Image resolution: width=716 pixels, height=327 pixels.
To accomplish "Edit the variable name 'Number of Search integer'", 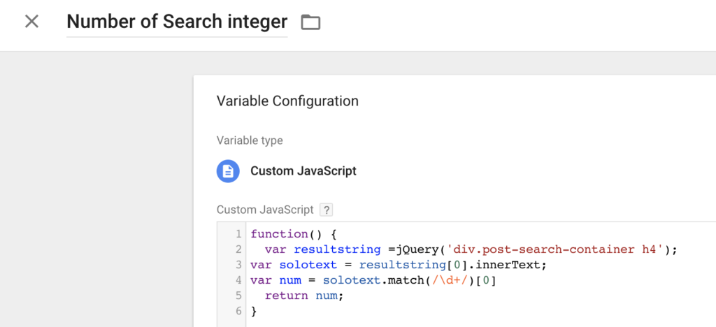I will coord(177,22).
